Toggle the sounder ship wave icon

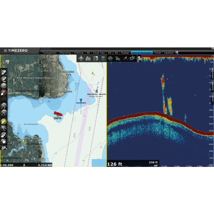pos(103,58)
